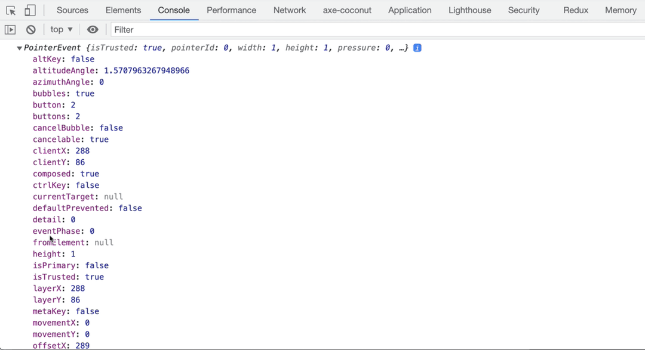This screenshot has width=645, height=350.
Task: Expand the fromElement property value
Action: point(104,242)
